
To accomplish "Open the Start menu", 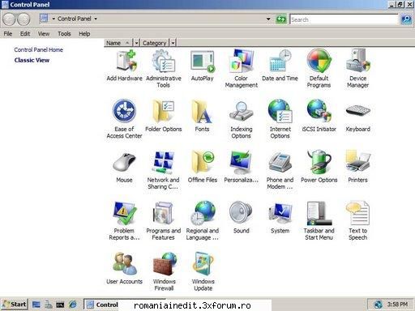I will tap(14, 305).
